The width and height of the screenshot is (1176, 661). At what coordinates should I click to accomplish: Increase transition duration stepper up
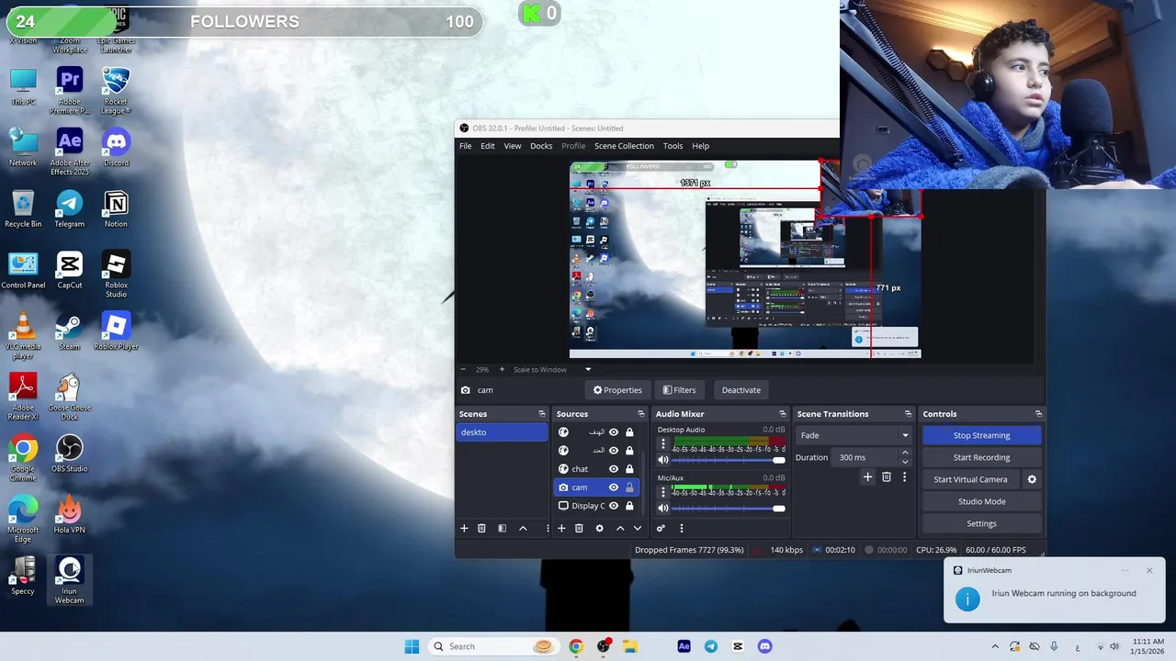[x=905, y=453]
